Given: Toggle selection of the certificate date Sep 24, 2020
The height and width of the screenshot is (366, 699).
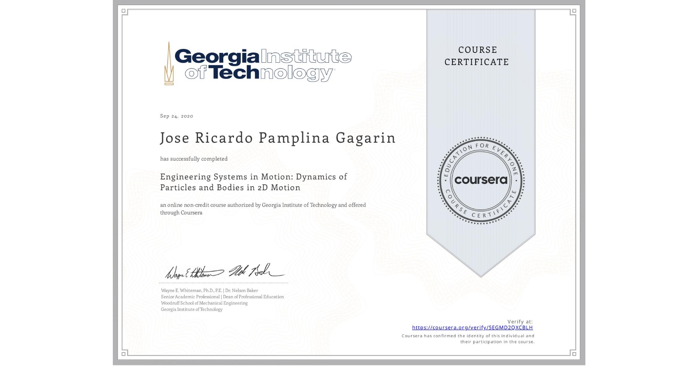Looking at the screenshot, I should 176,116.
